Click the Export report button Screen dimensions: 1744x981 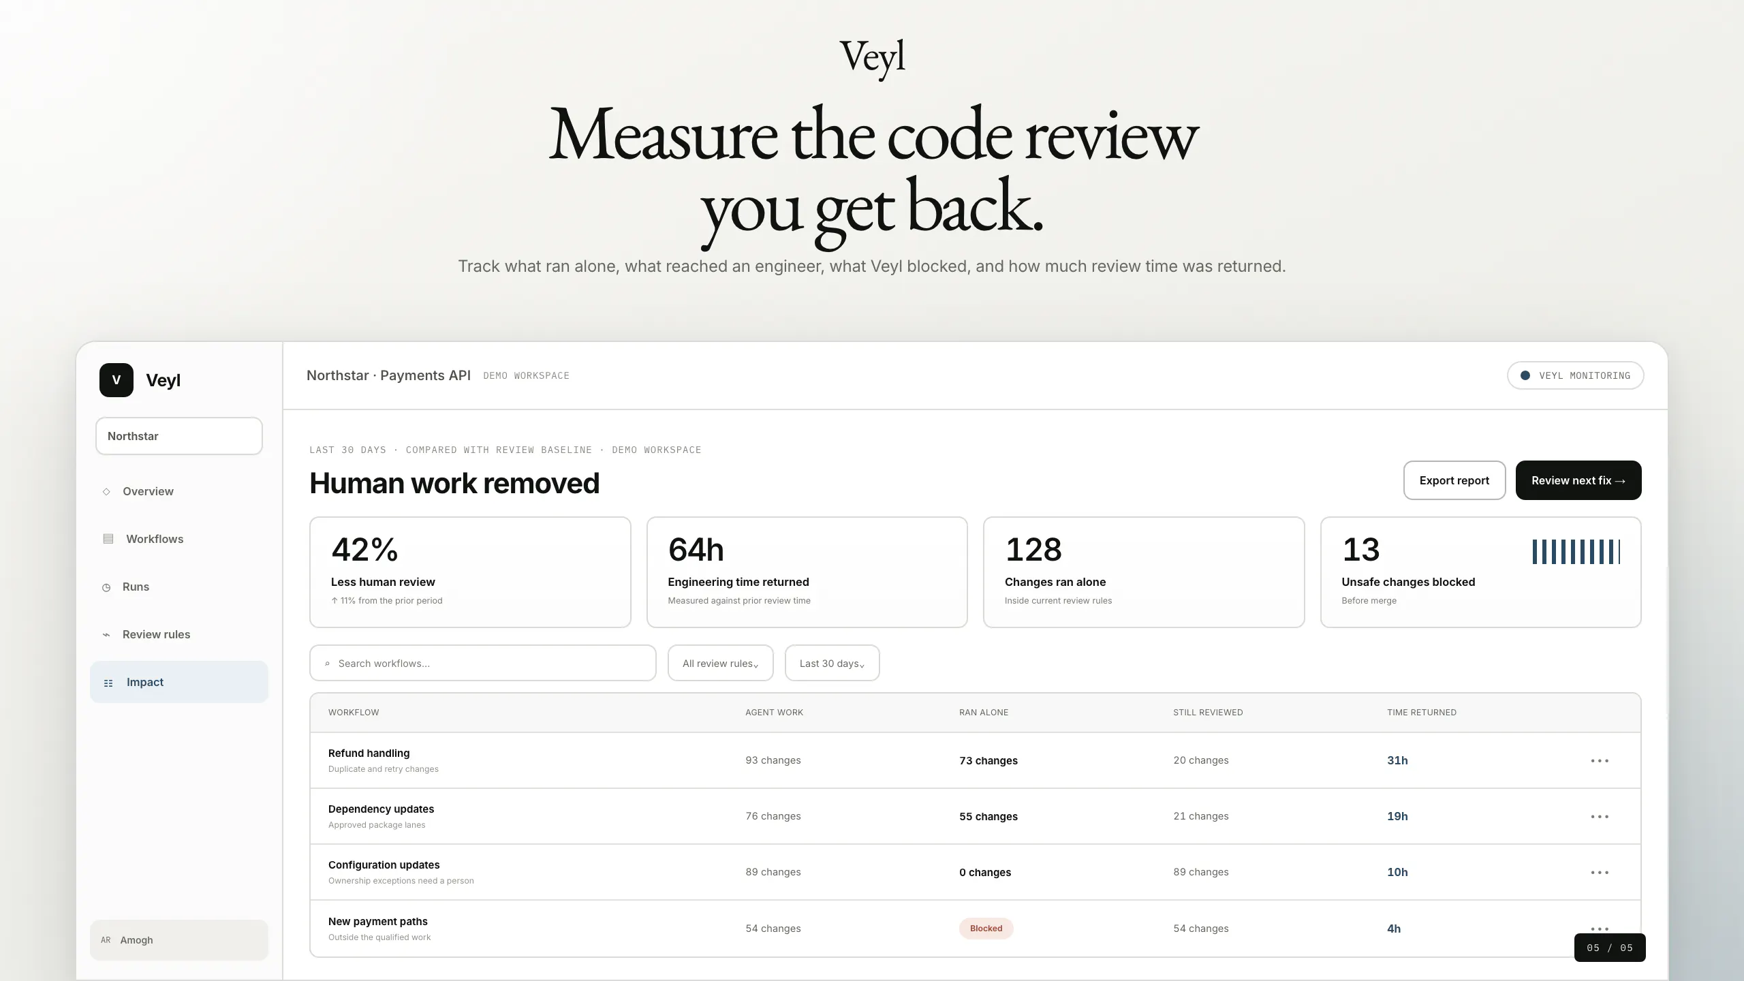click(1454, 480)
